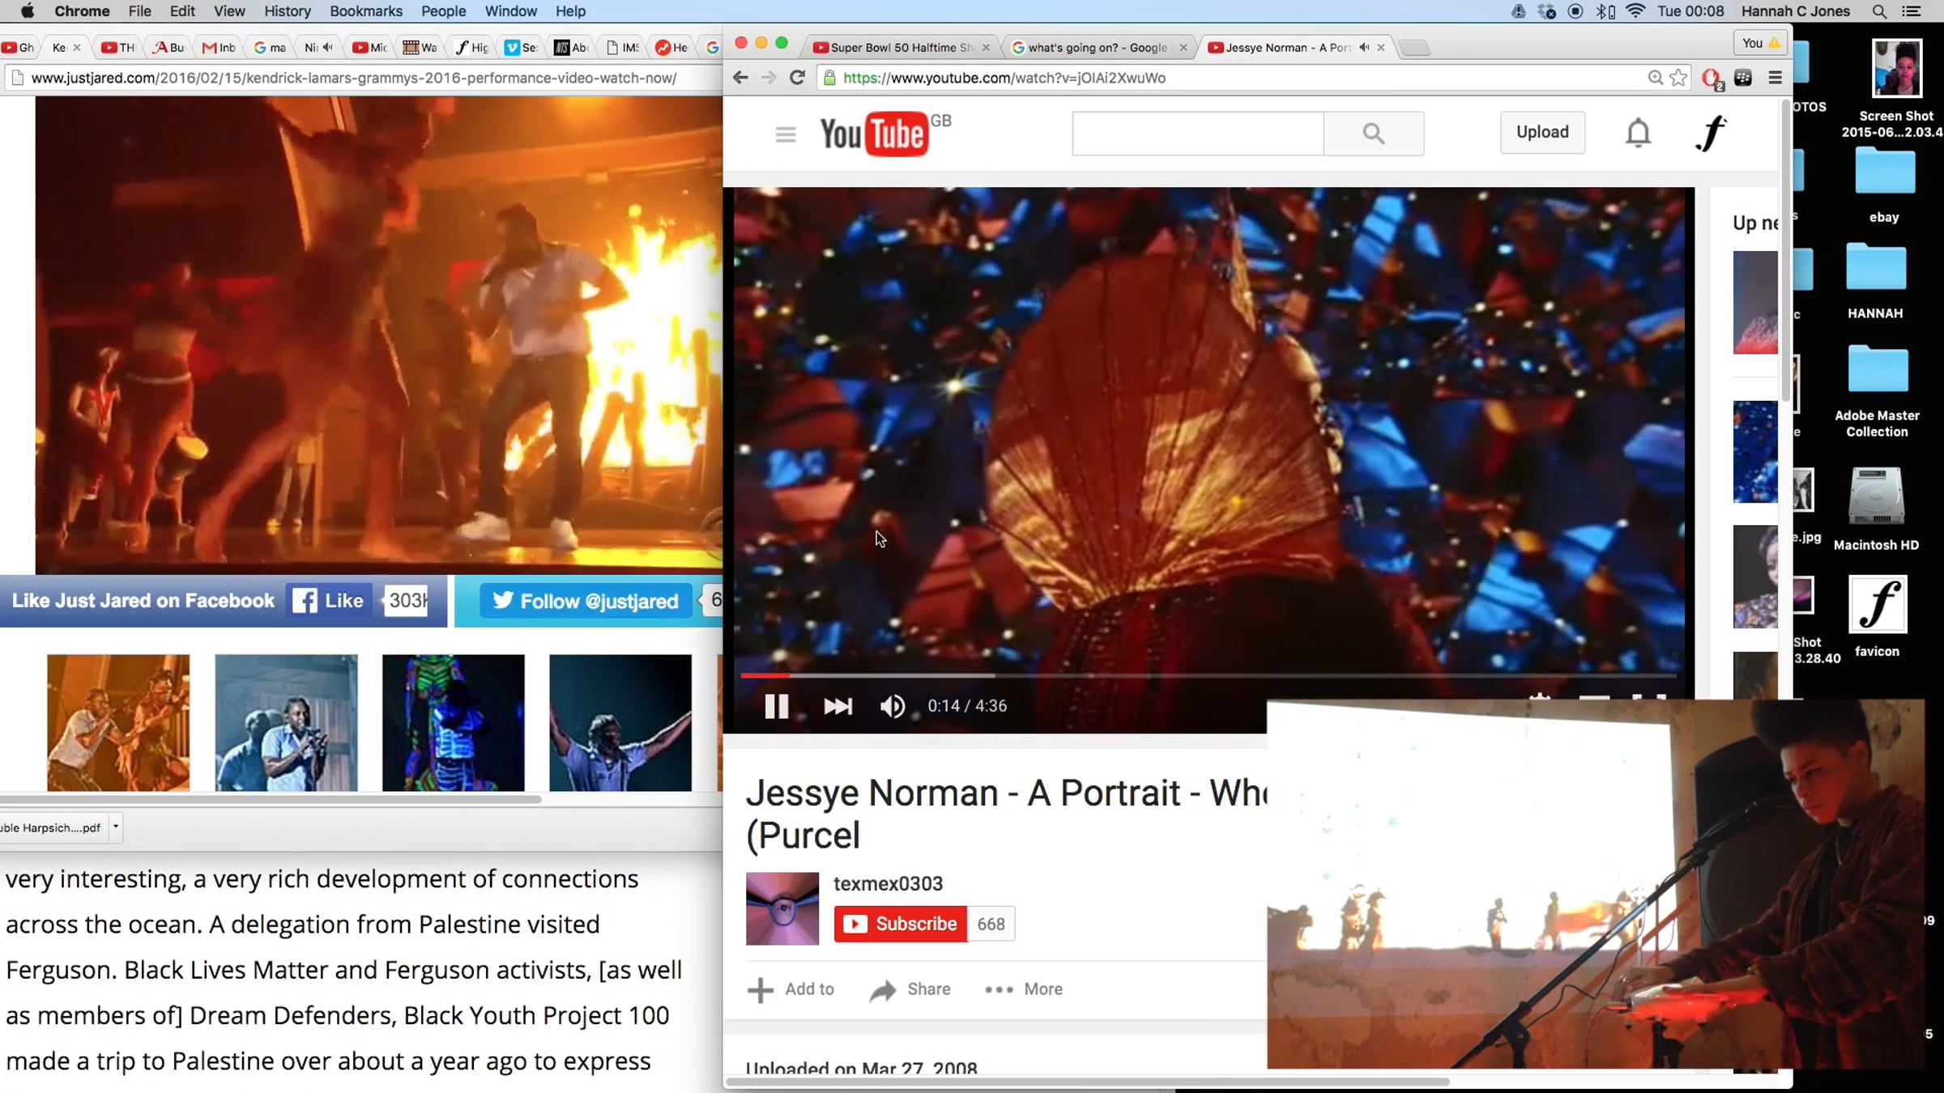
Task: Click the Upload button on YouTube
Action: coord(1542,132)
